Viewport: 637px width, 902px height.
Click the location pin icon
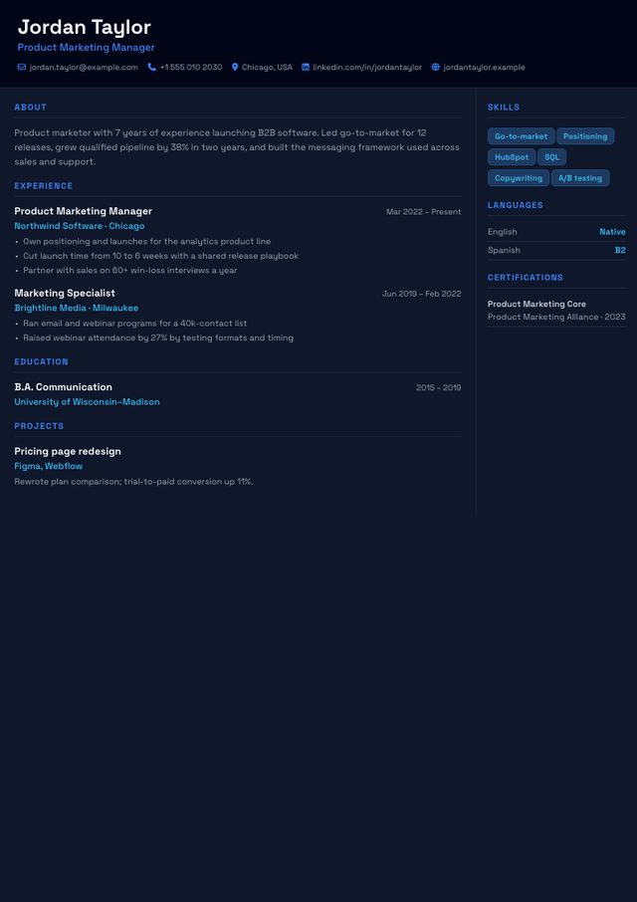(235, 68)
